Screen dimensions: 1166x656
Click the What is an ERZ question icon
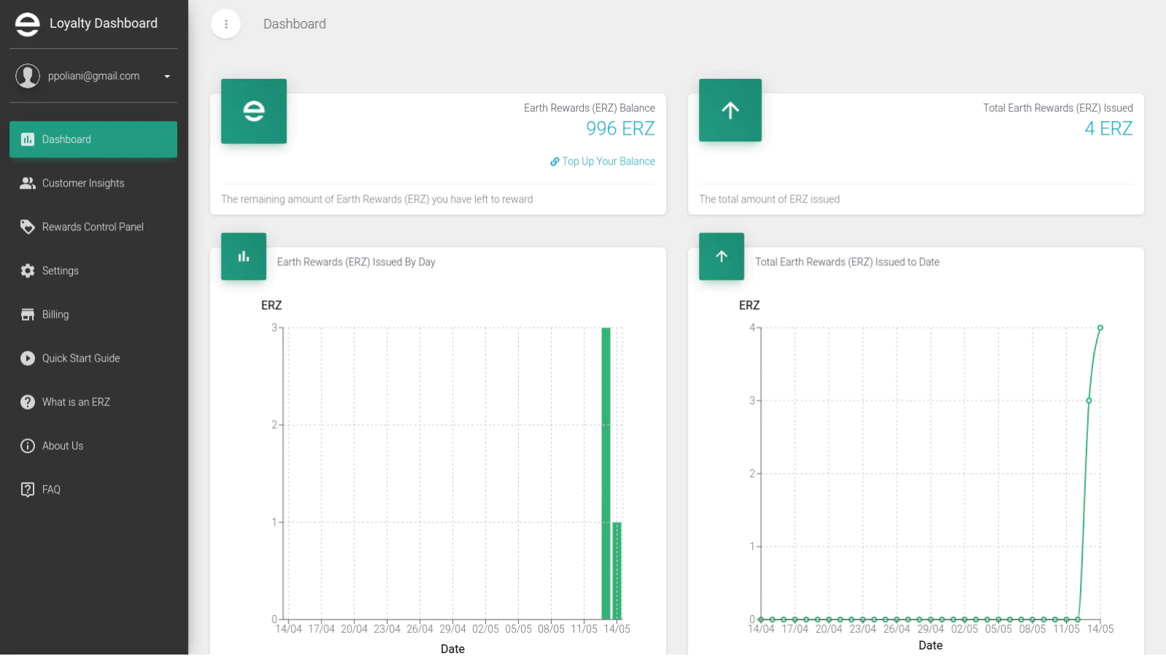point(28,402)
